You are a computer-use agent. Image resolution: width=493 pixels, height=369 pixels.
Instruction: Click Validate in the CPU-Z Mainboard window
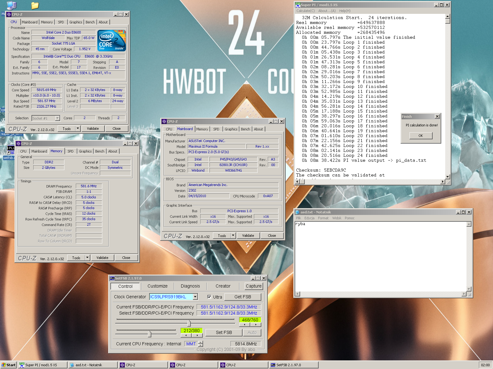coord(248,236)
